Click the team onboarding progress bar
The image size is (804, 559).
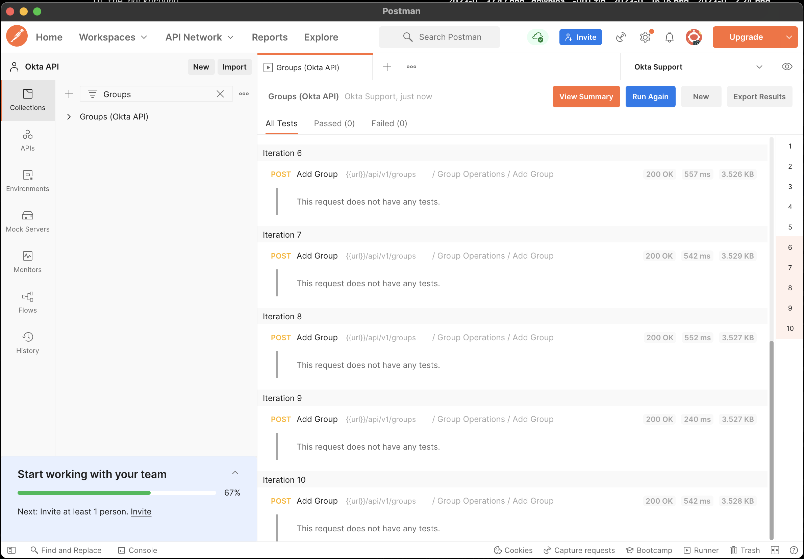pos(117,493)
